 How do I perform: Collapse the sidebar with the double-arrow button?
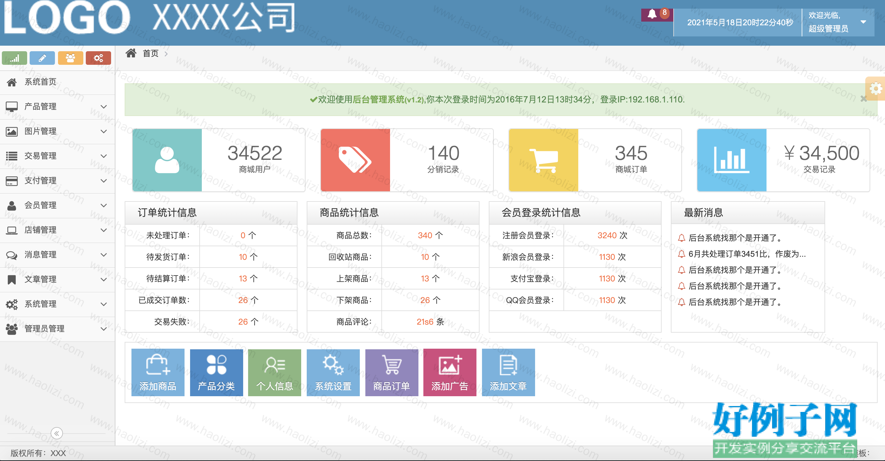[x=57, y=433]
